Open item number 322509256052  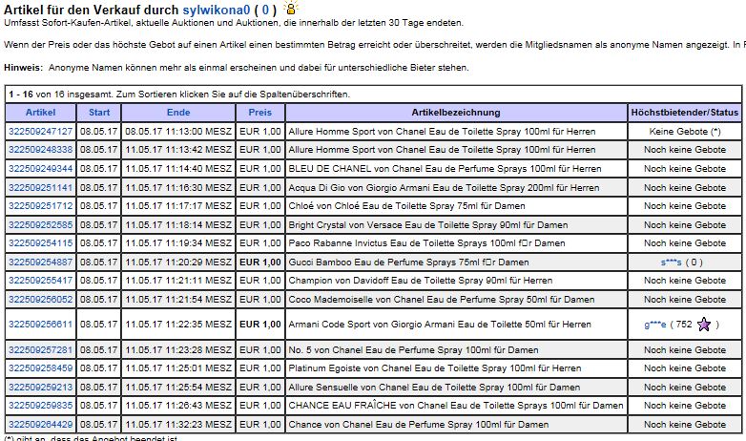(40, 299)
